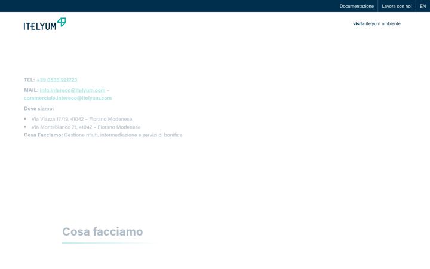The height and width of the screenshot is (269, 430).
Task: Call the +39 0536 921723 phone link
Action: (x=57, y=80)
